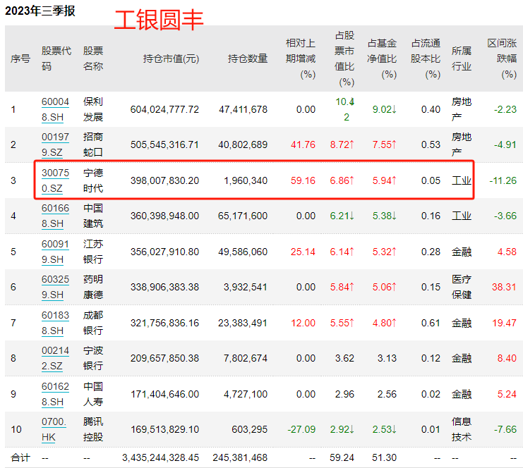
Task: Click market value 338,906,383.38
Action: coord(164,287)
